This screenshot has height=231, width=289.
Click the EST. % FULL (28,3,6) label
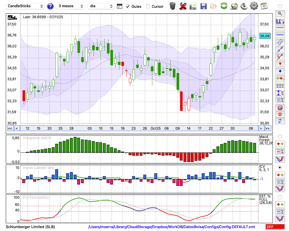tap(266, 200)
